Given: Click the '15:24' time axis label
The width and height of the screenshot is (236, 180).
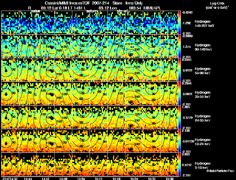Looking at the screenshot, I should point(134,179).
